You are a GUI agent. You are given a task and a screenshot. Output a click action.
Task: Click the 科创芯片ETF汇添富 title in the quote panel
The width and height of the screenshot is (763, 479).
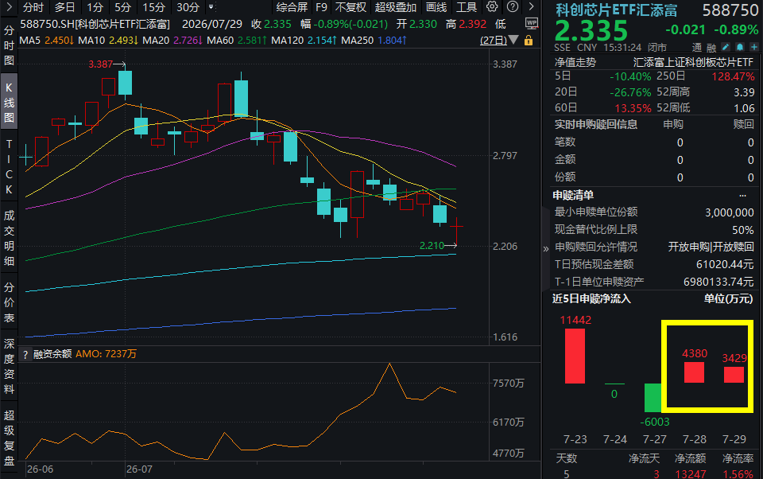[617, 10]
